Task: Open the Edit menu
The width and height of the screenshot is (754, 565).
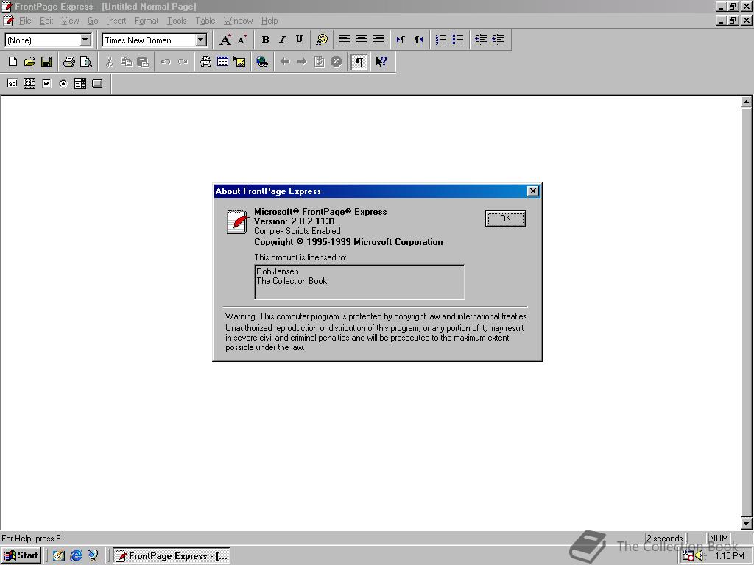Action: click(46, 21)
